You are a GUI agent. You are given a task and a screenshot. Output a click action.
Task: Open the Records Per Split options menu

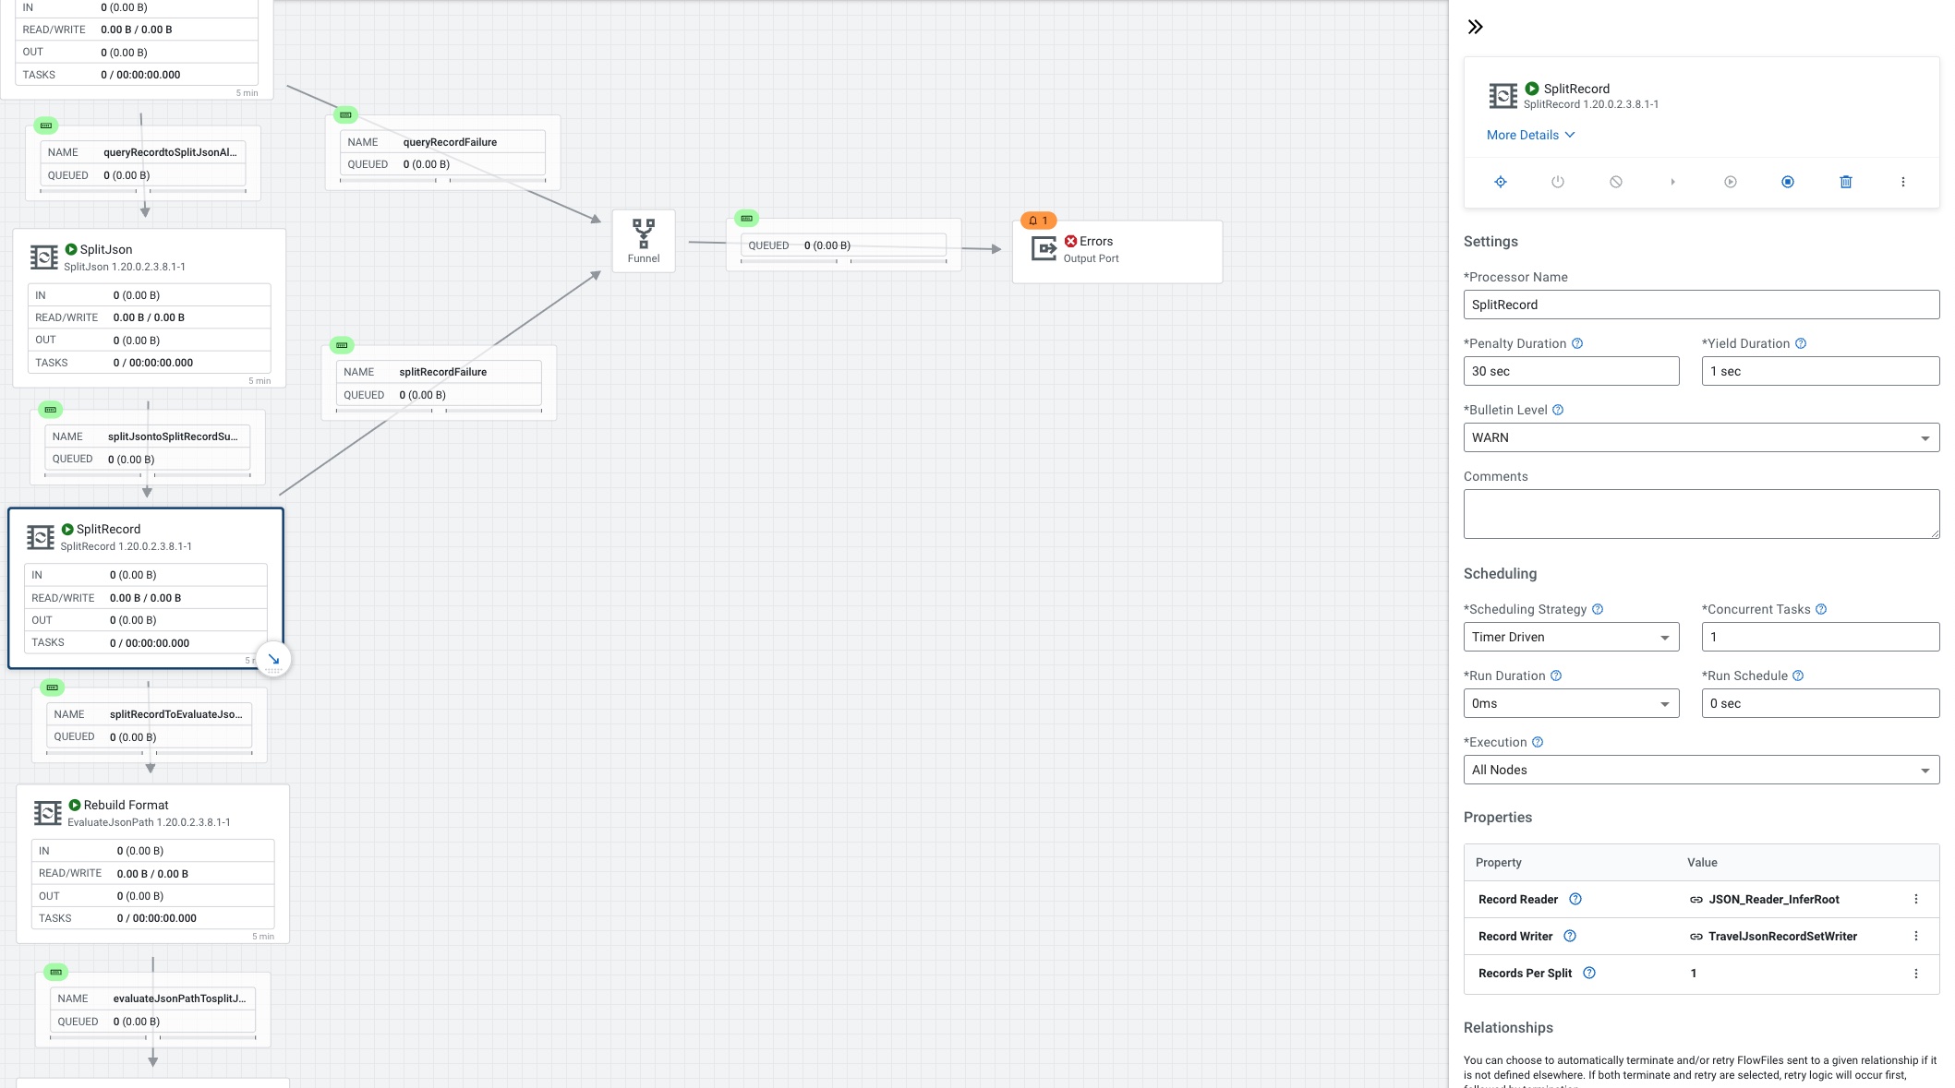tap(1915, 973)
